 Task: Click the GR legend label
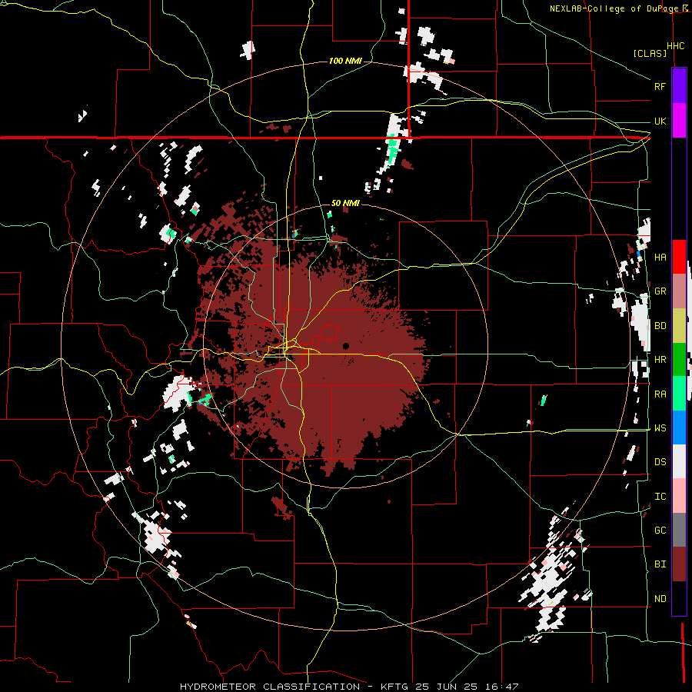[x=660, y=291]
